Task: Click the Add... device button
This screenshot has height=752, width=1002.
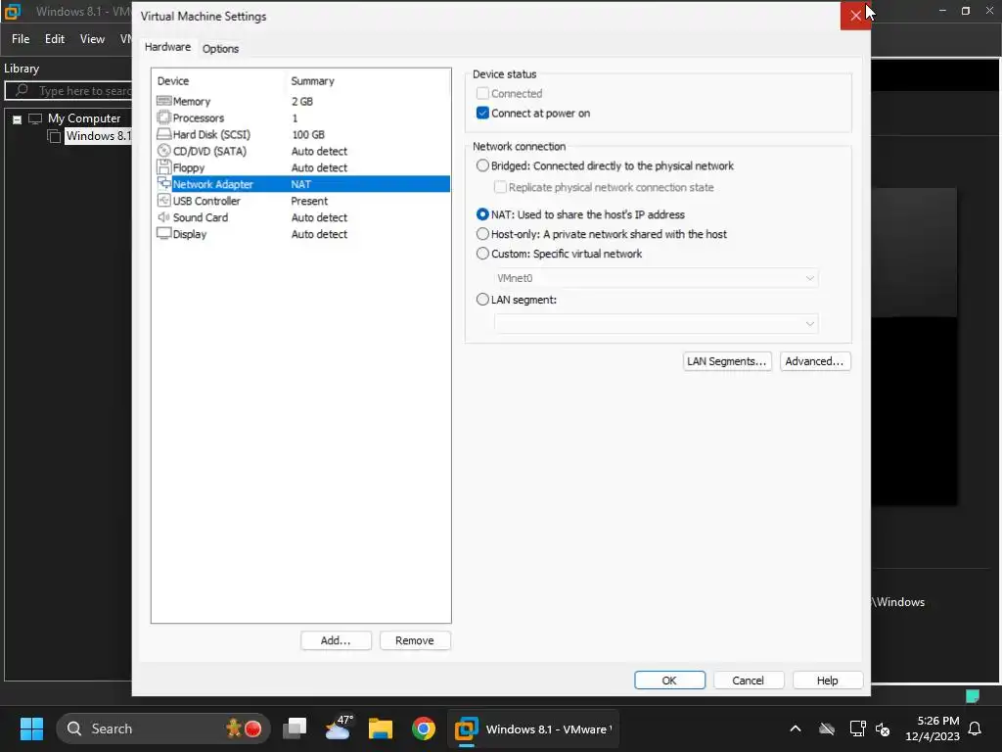Action: [x=336, y=640]
